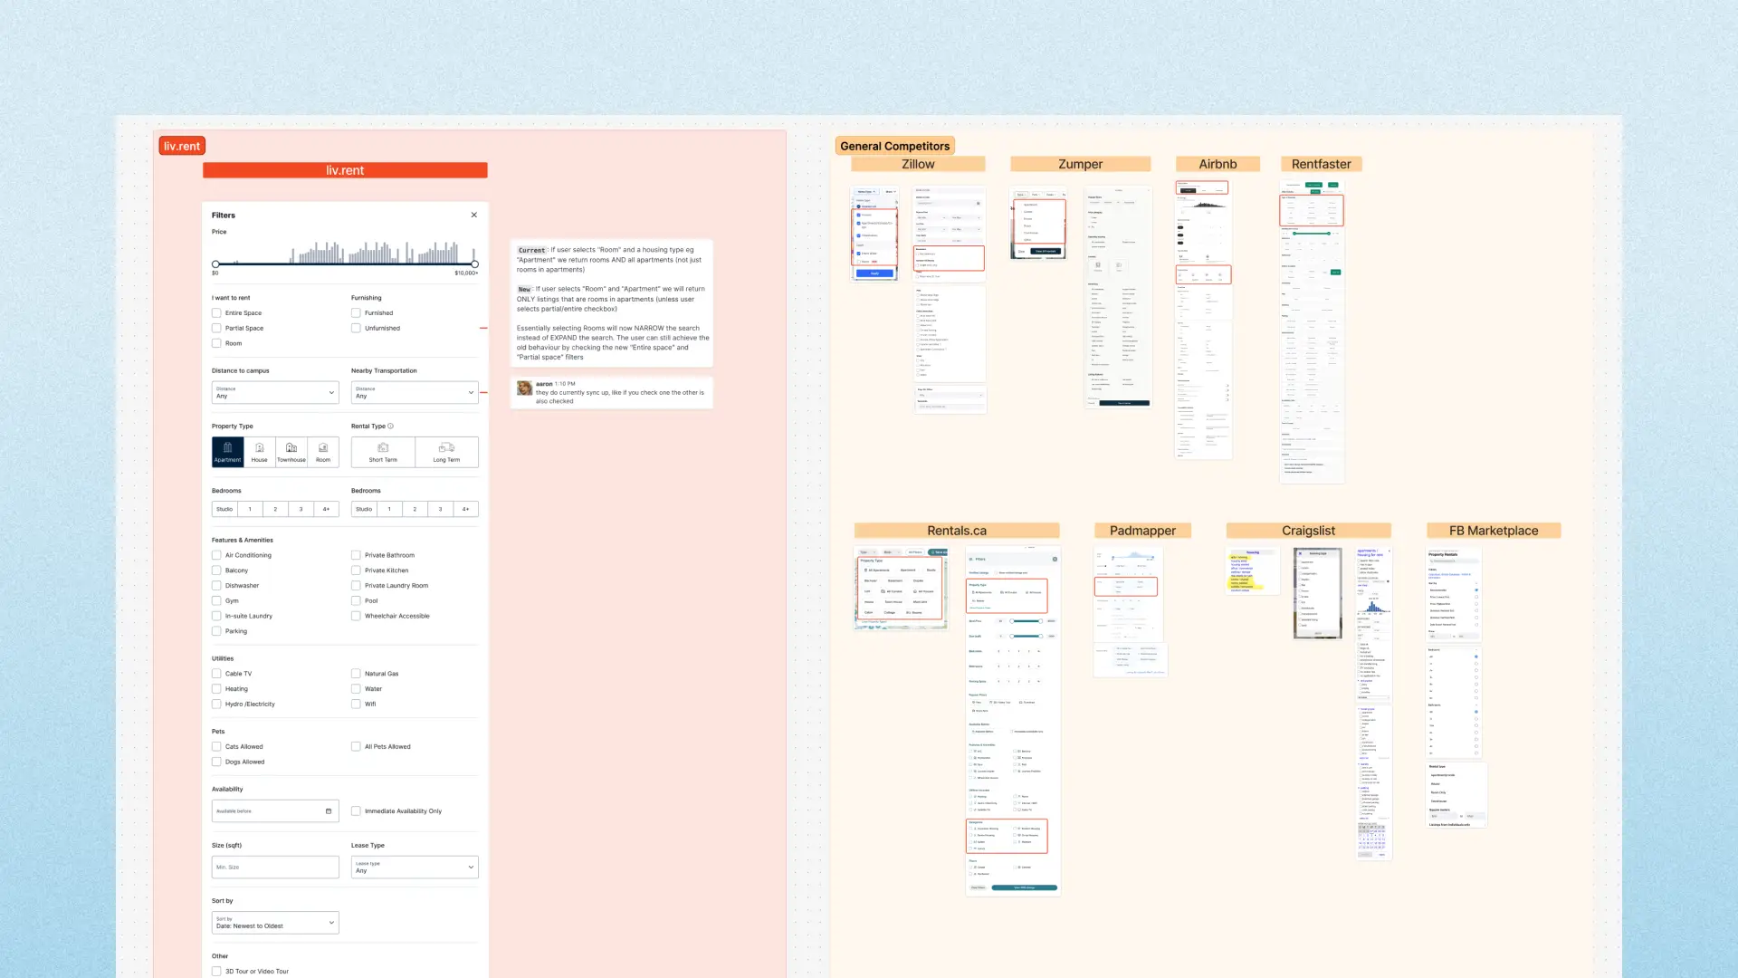Click the Rentals.ca section label
Screen dimensions: 1738x978
coord(957,531)
